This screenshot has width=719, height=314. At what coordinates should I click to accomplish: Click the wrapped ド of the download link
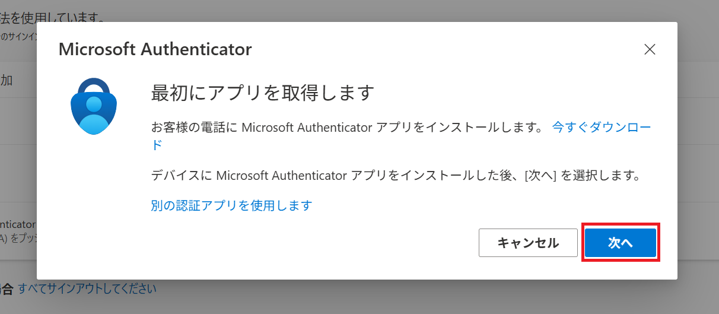(x=157, y=144)
